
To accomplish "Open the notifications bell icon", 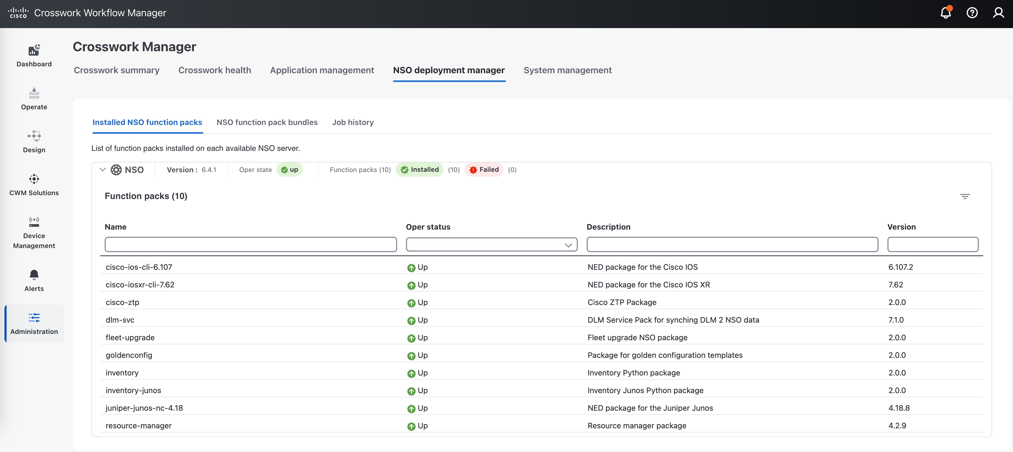I will (x=945, y=13).
